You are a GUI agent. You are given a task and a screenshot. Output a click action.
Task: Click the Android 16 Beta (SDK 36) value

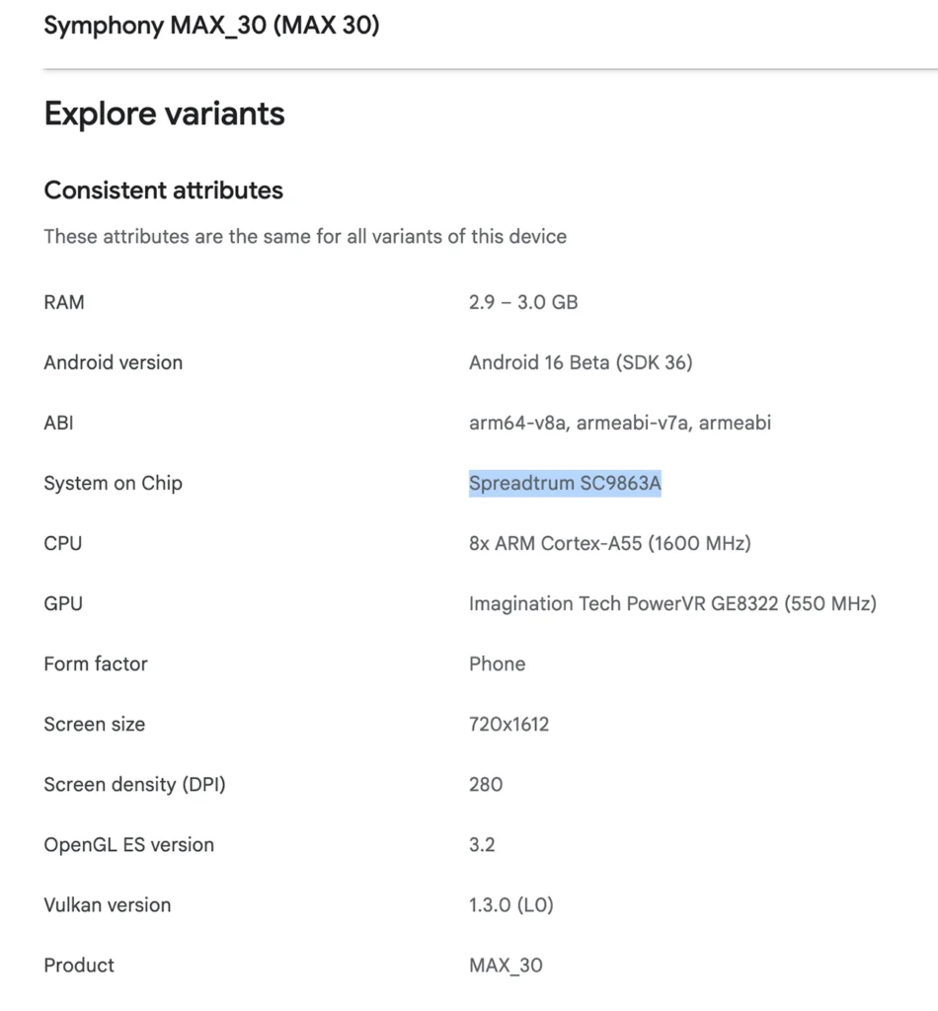(581, 362)
